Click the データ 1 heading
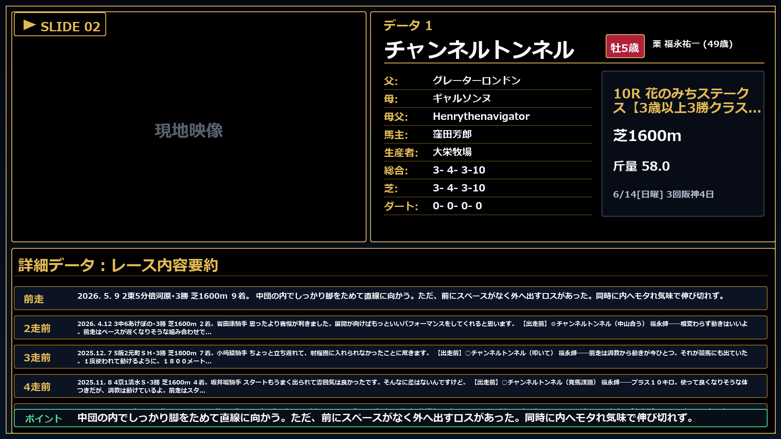Image resolution: width=781 pixels, height=439 pixels. point(408,26)
